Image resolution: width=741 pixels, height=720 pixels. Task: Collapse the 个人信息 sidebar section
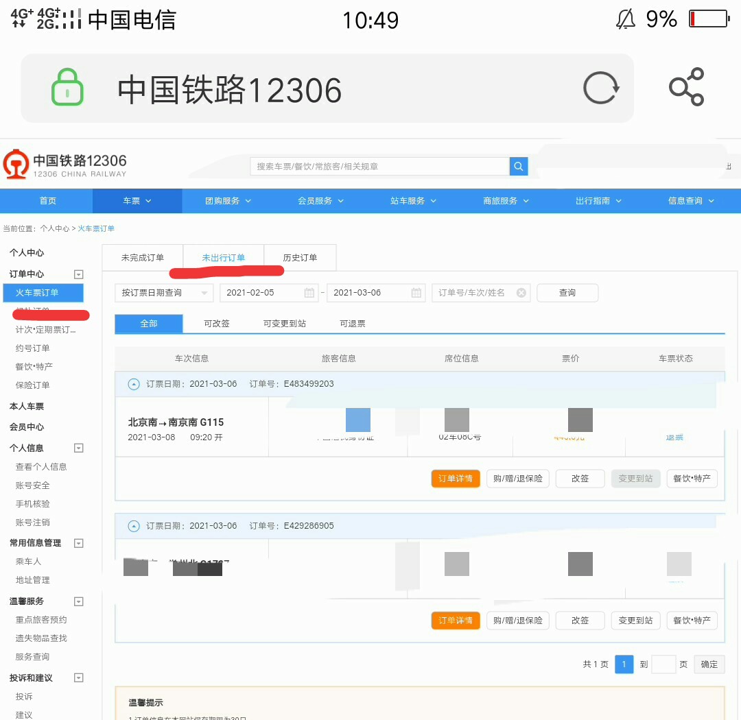click(x=79, y=448)
